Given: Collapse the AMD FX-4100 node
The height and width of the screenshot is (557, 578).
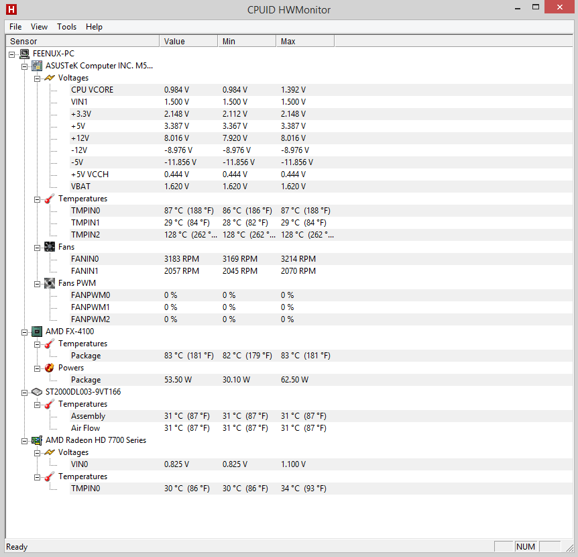Looking at the screenshot, I should [24, 332].
